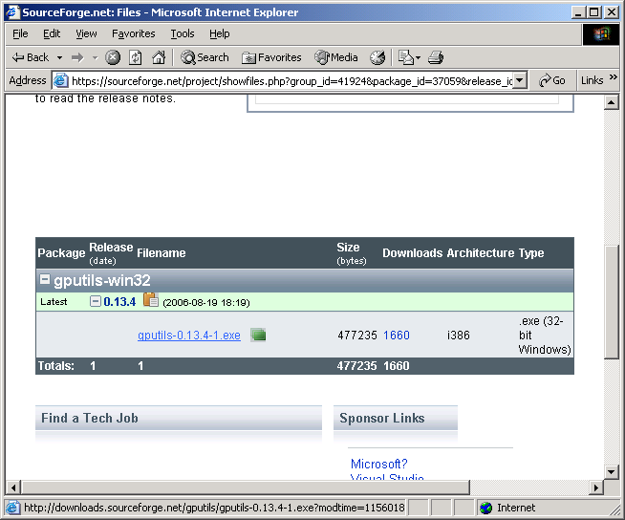The height and width of the screenshot is (520, 625).
Task: Click the horizontal scrollbar left arrow
Action: pos(13,487)
